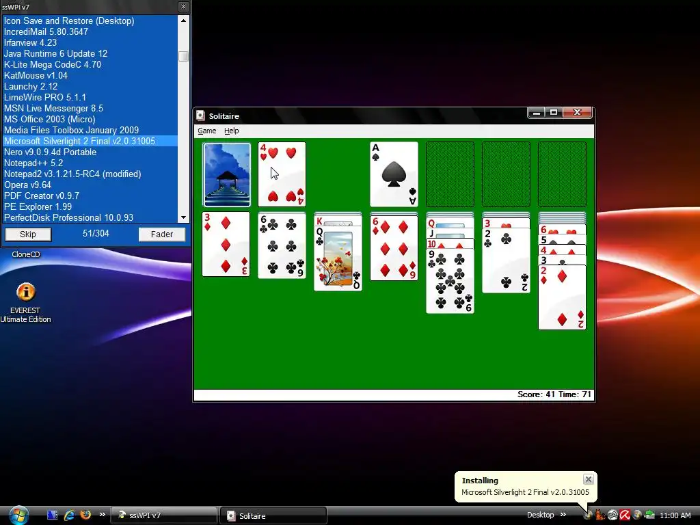Viewport: 700px width, 525px height.
Task: Click the ssWPI list scrollbar thumb
Action: [183, 56]
